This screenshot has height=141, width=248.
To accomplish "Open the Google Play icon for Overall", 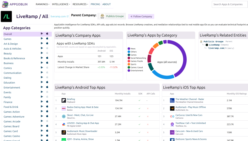I will (42, 34).
